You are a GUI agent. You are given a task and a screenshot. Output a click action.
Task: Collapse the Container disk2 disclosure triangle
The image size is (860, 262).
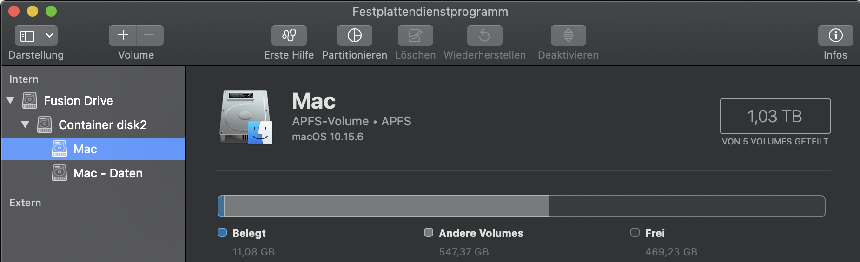click(26, 124)
